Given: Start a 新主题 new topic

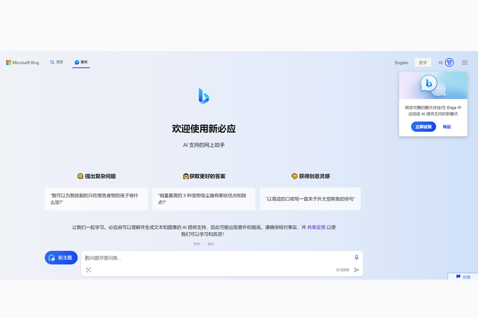Looking at the screenshot, I should [x=61, y=258].
